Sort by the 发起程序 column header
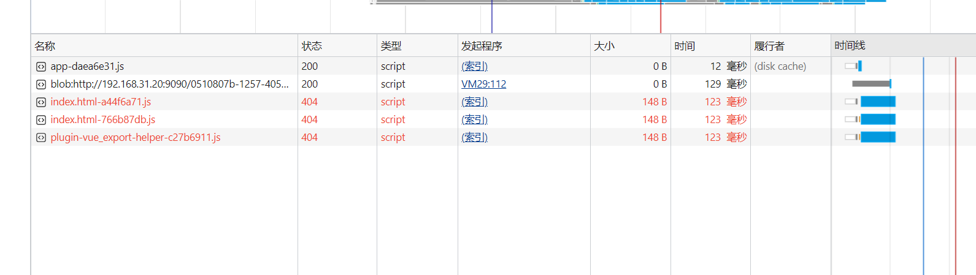The width and height of the screenshot is (976, 275). (x=524, y=46)
